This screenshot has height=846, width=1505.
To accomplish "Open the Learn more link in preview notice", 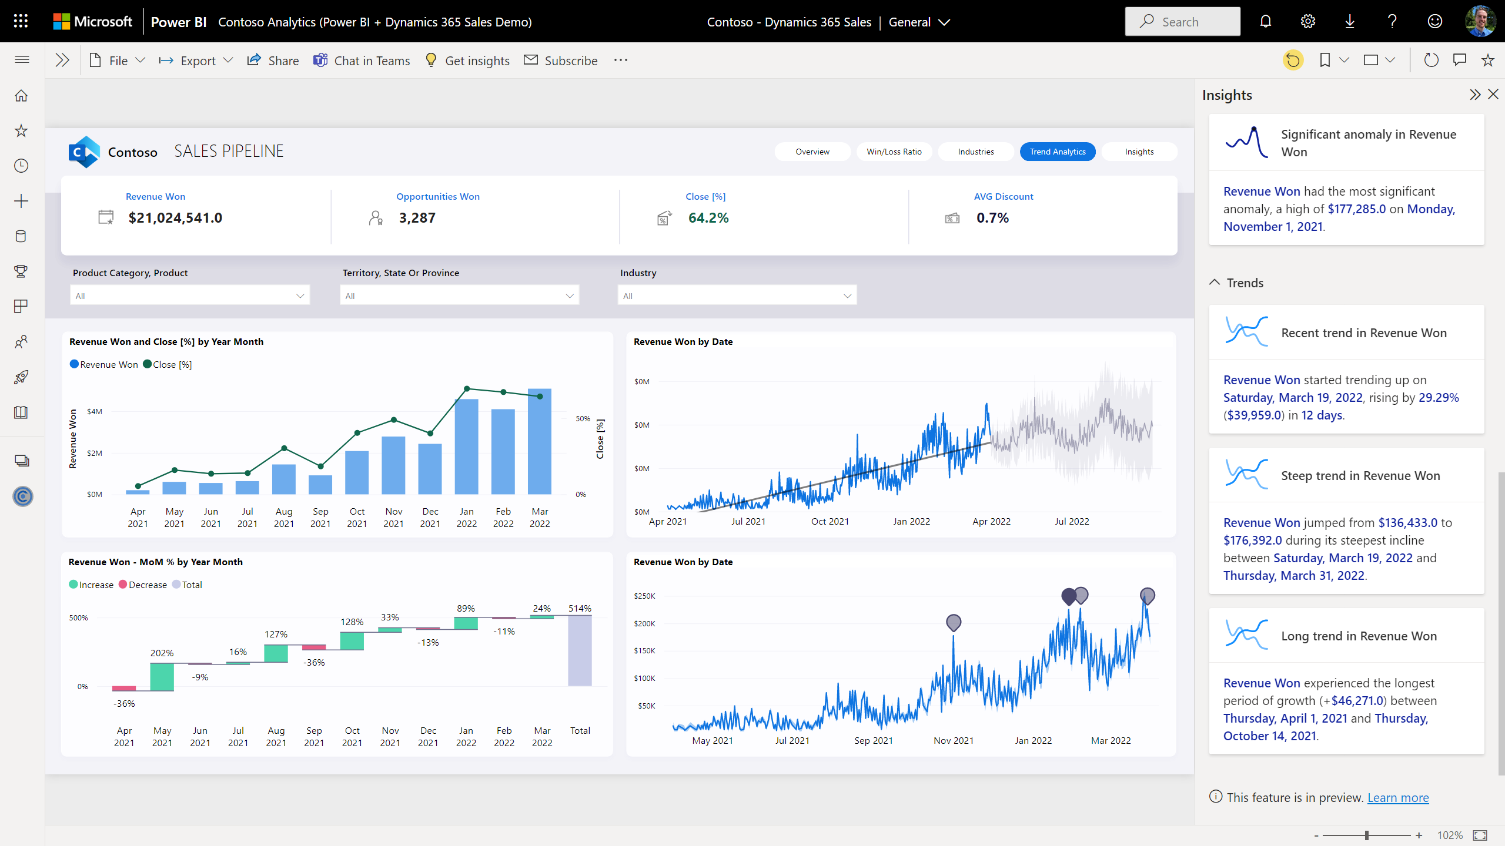I will (1398, 797).
